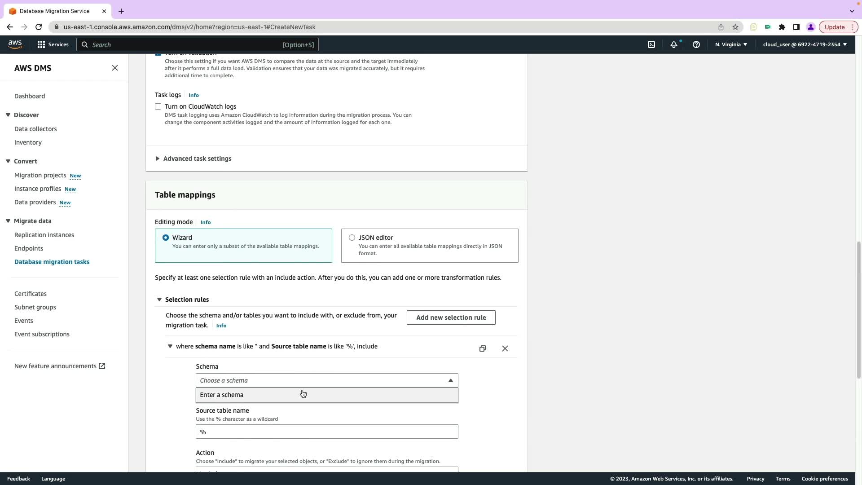Screen dimensions: 862x485
Task: Select the Wizard editing mode
Action: click(x=166, y=238)
